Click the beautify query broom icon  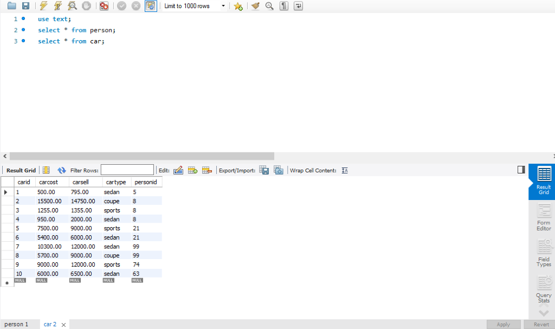pos(255,5)
